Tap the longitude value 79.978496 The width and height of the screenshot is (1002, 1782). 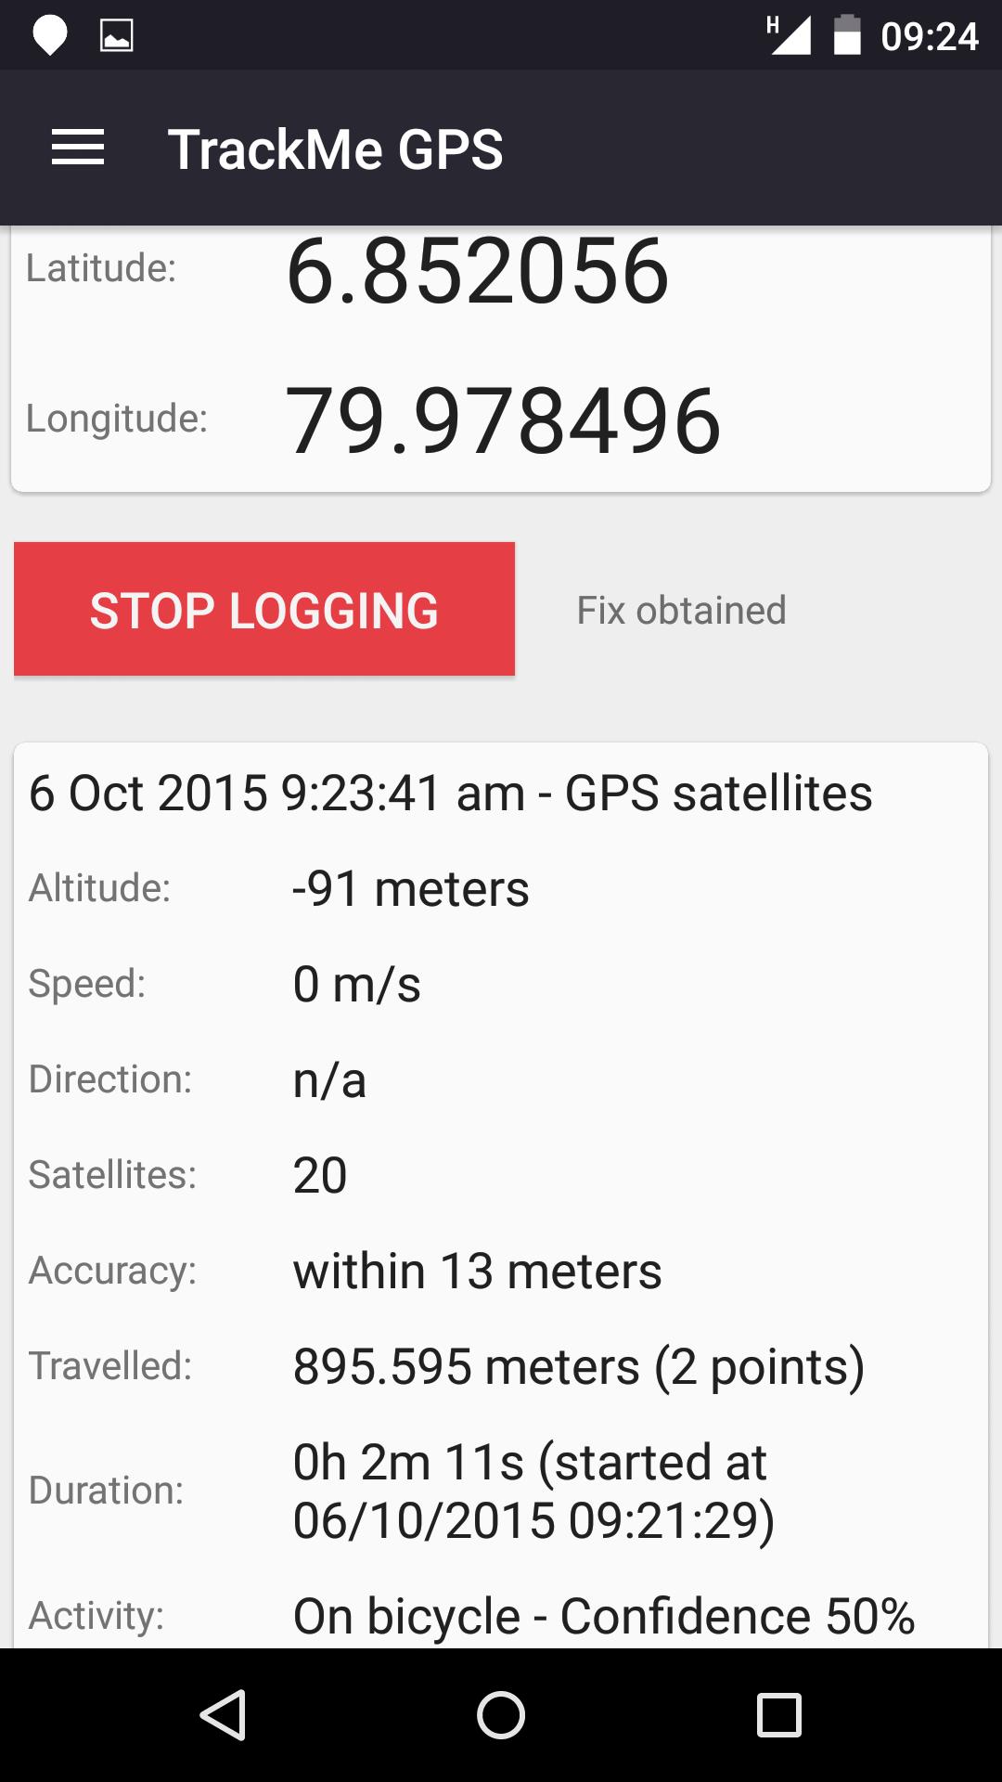click(504, 421)
